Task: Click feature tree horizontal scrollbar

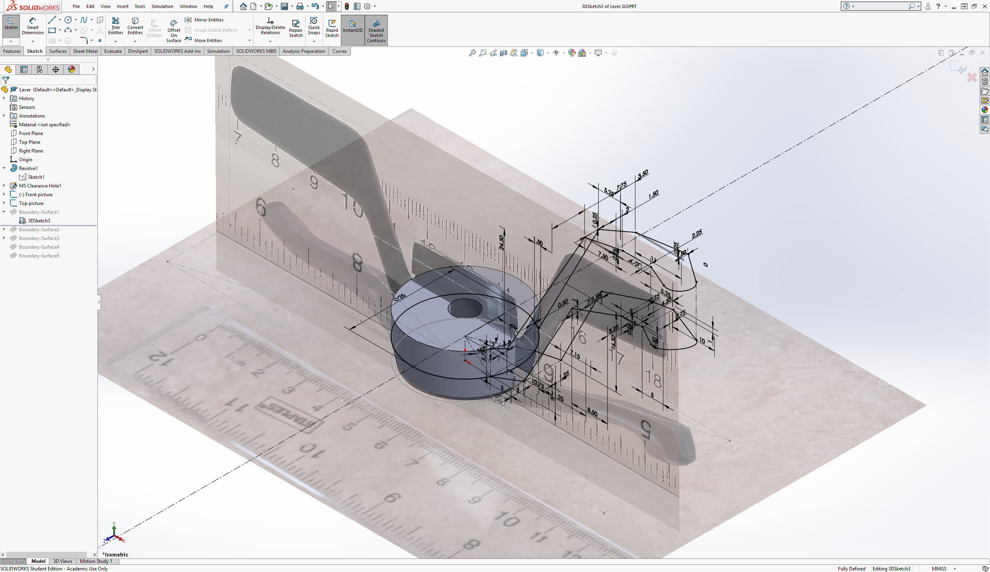Action: [47, 555]
